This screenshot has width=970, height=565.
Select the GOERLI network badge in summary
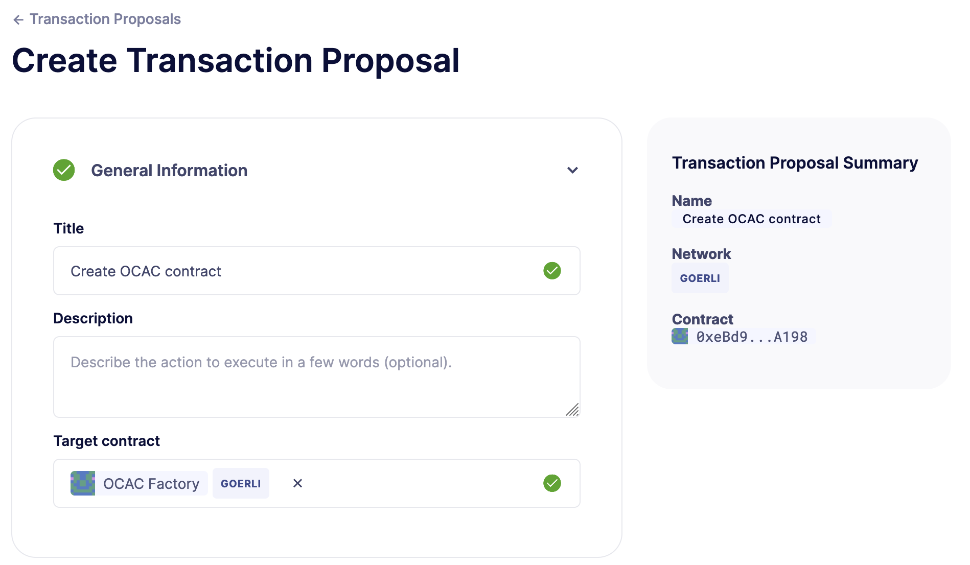(700, 278)
